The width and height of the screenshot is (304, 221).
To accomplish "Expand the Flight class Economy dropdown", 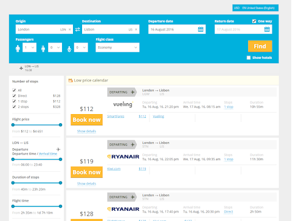I will (x=117, y=47).
